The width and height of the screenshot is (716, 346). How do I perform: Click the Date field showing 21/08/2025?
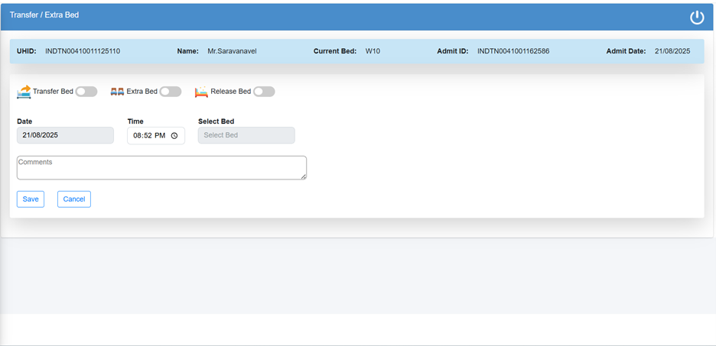tap(65, 135)
